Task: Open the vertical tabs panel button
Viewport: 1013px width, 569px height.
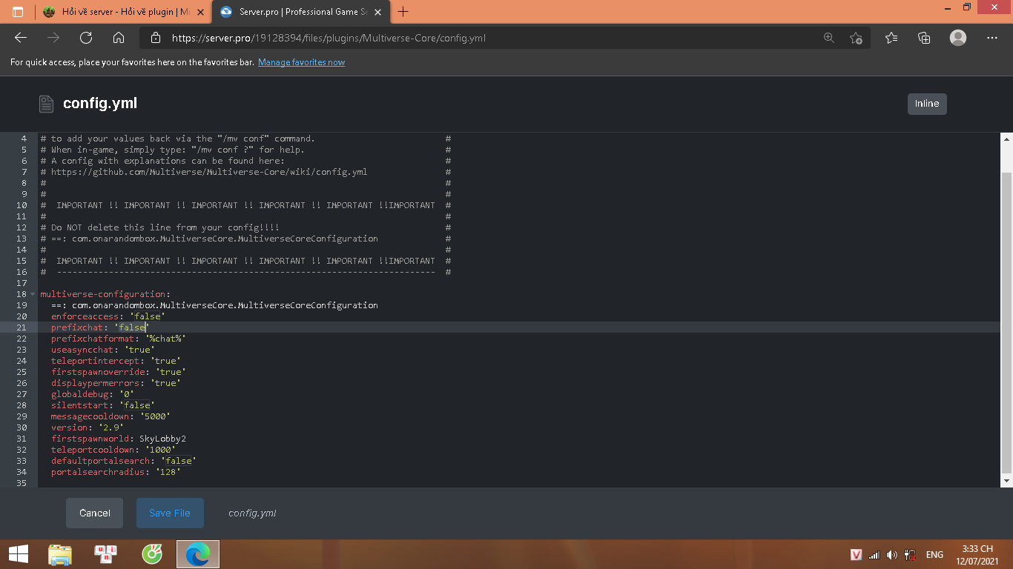Action: (x=18, y=12)
